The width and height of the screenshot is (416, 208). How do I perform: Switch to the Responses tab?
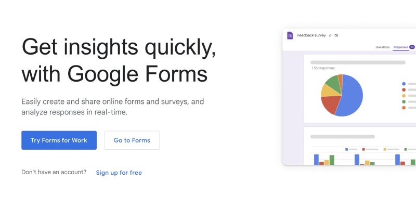400,47
